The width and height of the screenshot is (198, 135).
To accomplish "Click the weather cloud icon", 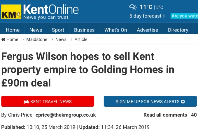I will [x=133, y=7].
